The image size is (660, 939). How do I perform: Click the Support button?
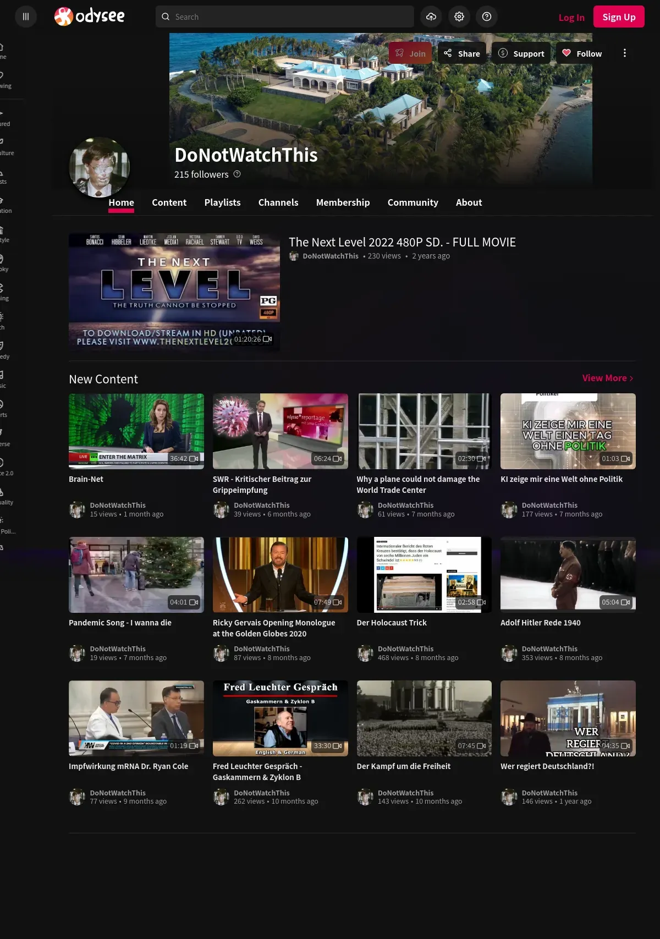[x=521, y=53]
